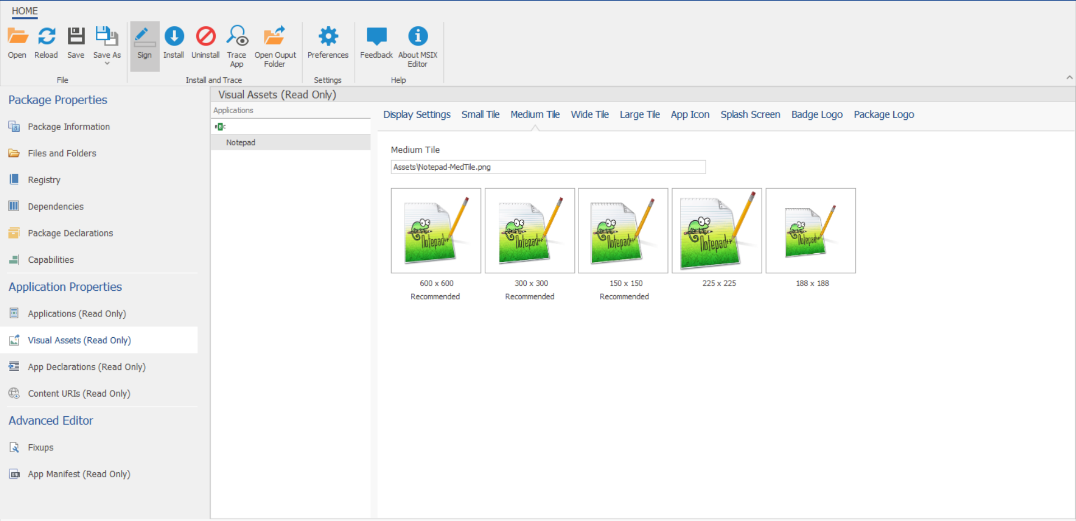The height and width of the screenshot is (521, 1076).
Task: Click the Package Declarations icon
Action: (14, 232)
